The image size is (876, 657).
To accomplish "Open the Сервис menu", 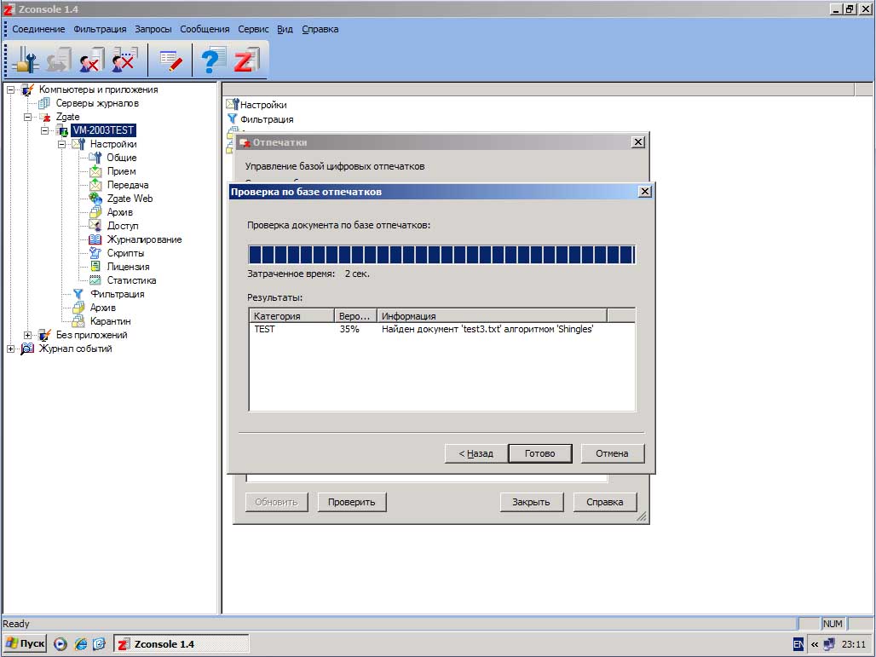I will tap(253, 29).
